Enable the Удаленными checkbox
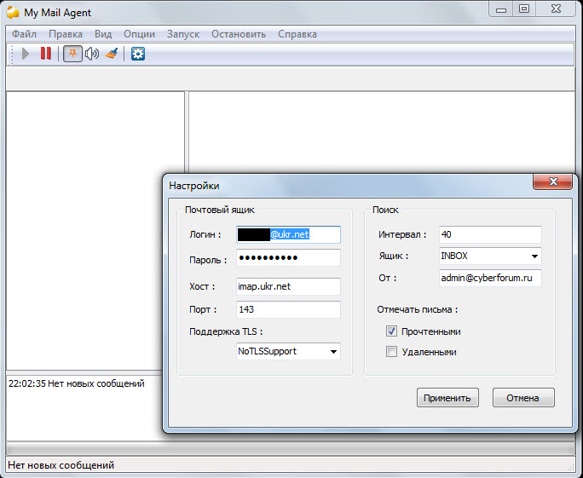The width and height of the screenshot is (583, 478). (x=392, y=352)
